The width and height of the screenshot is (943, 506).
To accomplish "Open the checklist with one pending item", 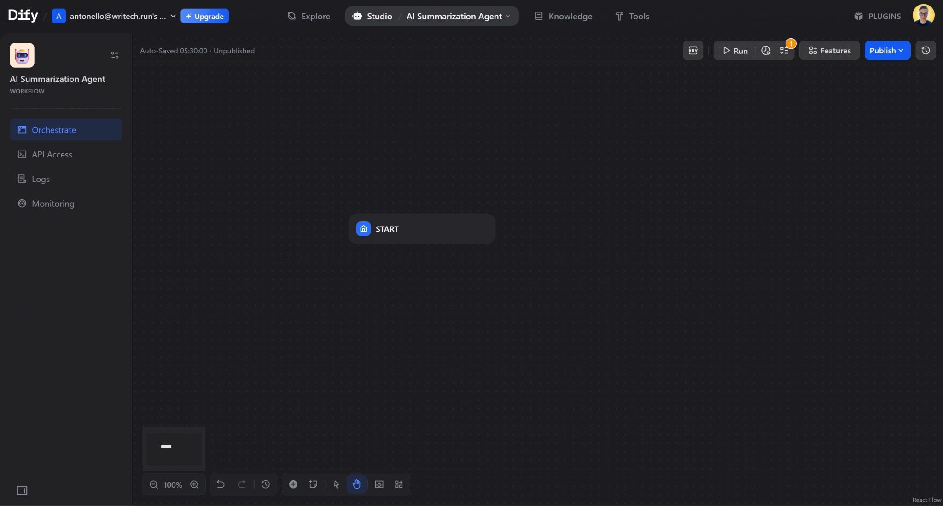I will (x=784, y=51).
